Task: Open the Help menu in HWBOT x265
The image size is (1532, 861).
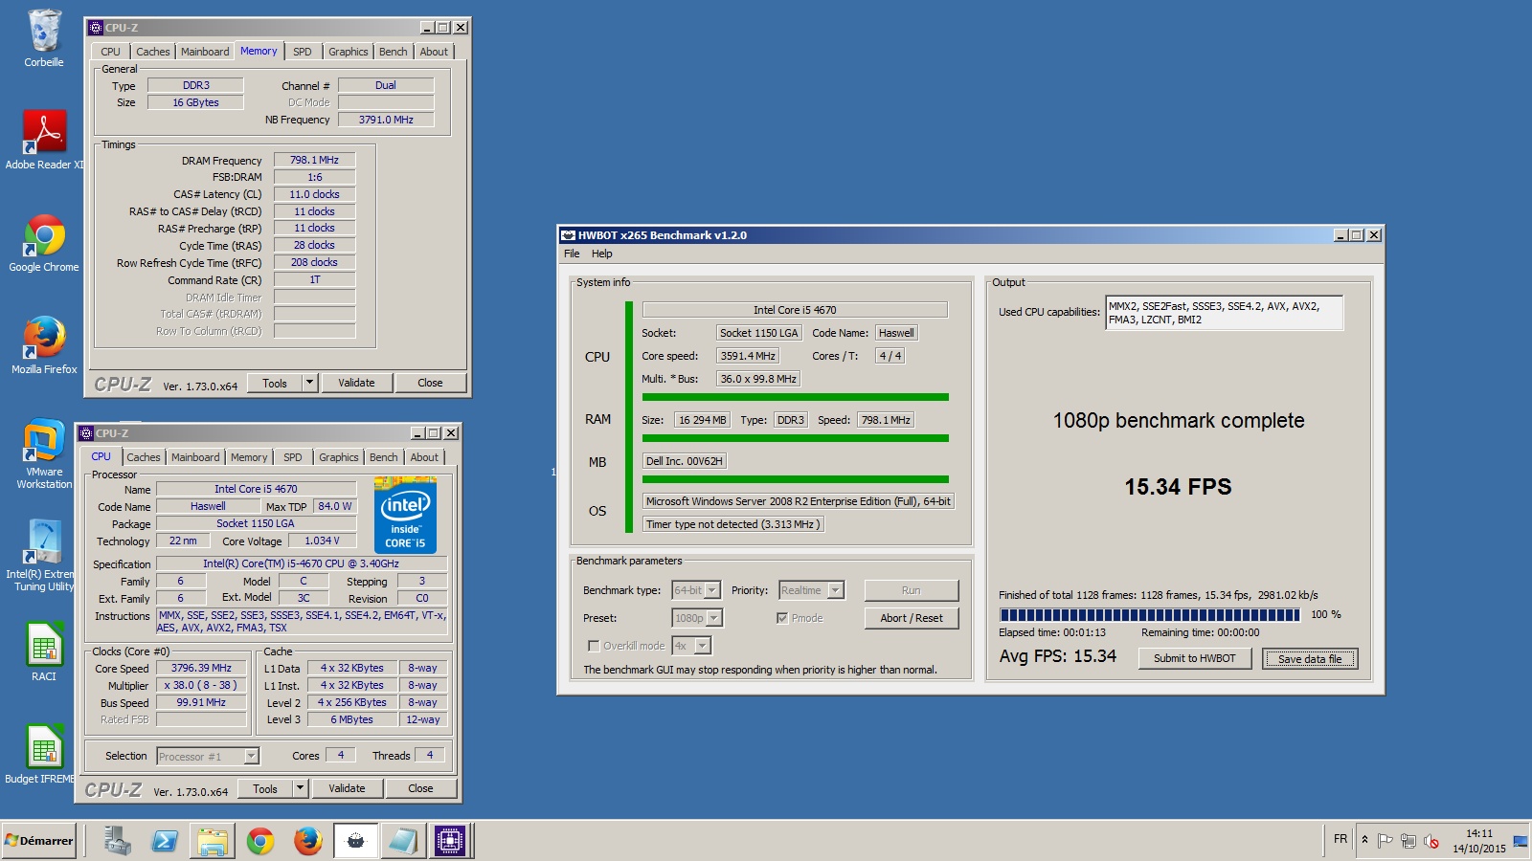Action: (602, 254)
